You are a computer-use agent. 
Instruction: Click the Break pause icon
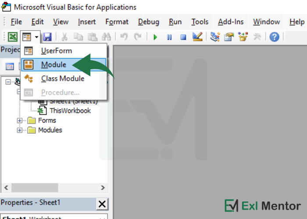click(169, 37)
